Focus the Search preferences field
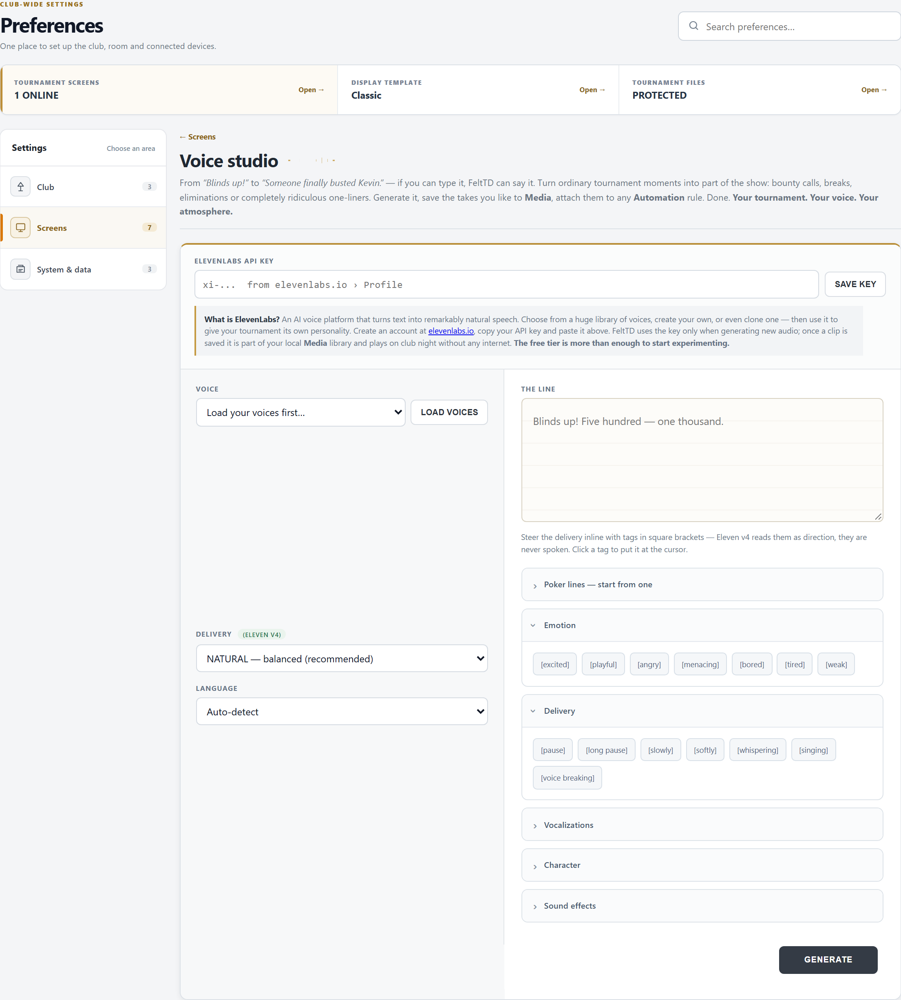This screenshot has width=901, height=1000. tap(789, 26)
